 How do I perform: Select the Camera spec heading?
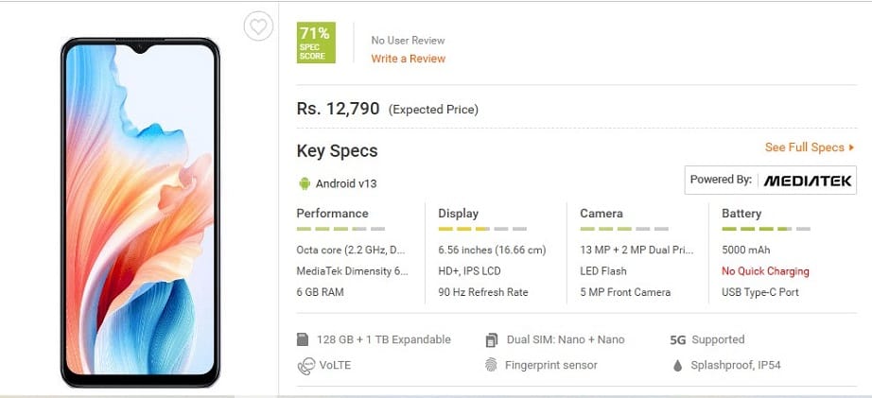(601, 214)
